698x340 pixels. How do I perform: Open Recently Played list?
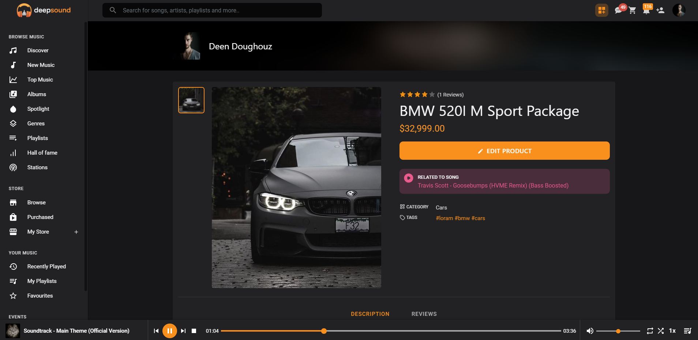click(x=46, y=267)
